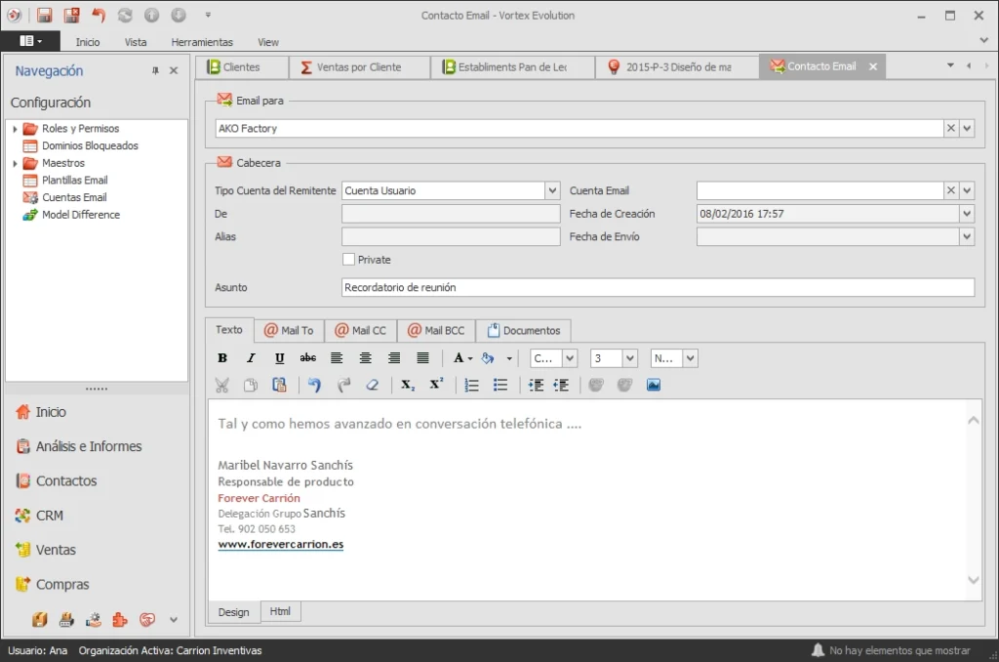
Task: Enable the Private checkbox
Action: point(348,260)
